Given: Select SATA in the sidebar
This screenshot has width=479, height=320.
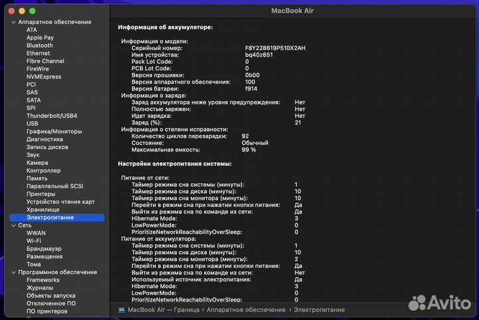Looking at the screenshot, I should [x=33, y=100].
